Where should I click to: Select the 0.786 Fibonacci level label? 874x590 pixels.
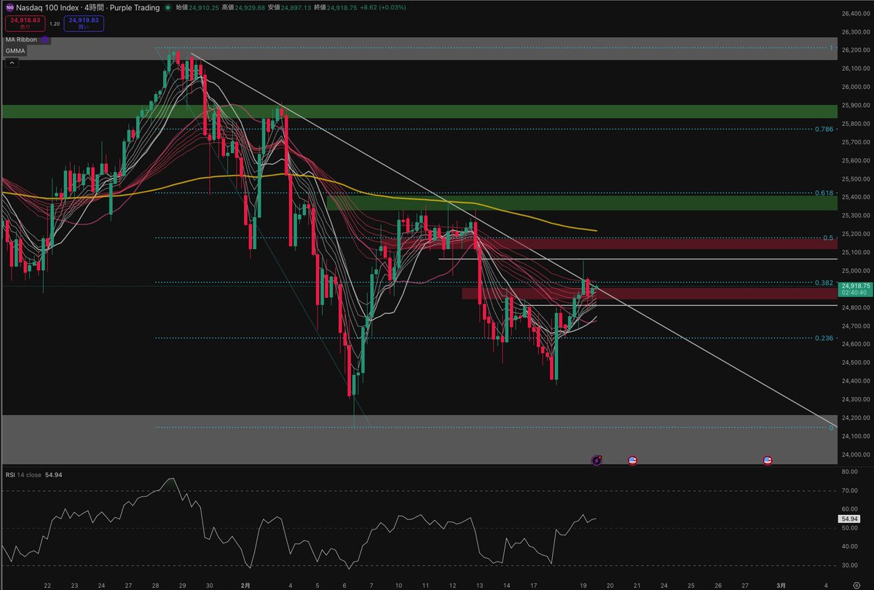tap(824, 129)
